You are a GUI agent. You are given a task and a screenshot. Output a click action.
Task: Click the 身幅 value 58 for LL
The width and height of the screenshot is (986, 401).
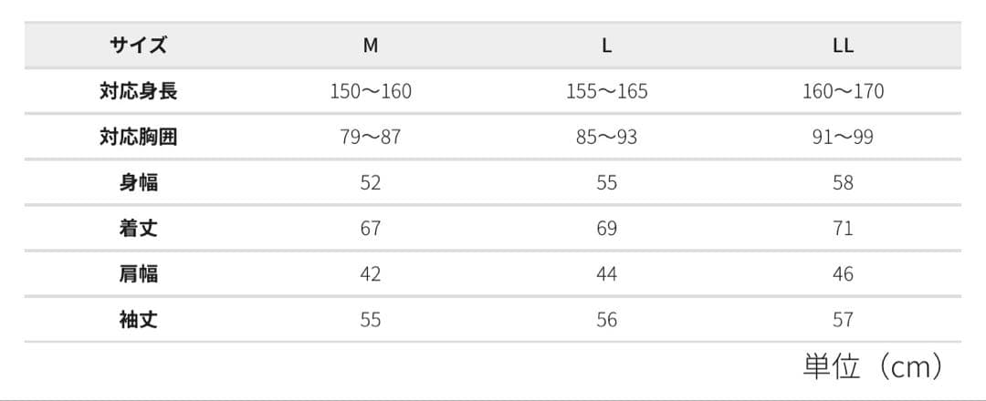point(843,183)
